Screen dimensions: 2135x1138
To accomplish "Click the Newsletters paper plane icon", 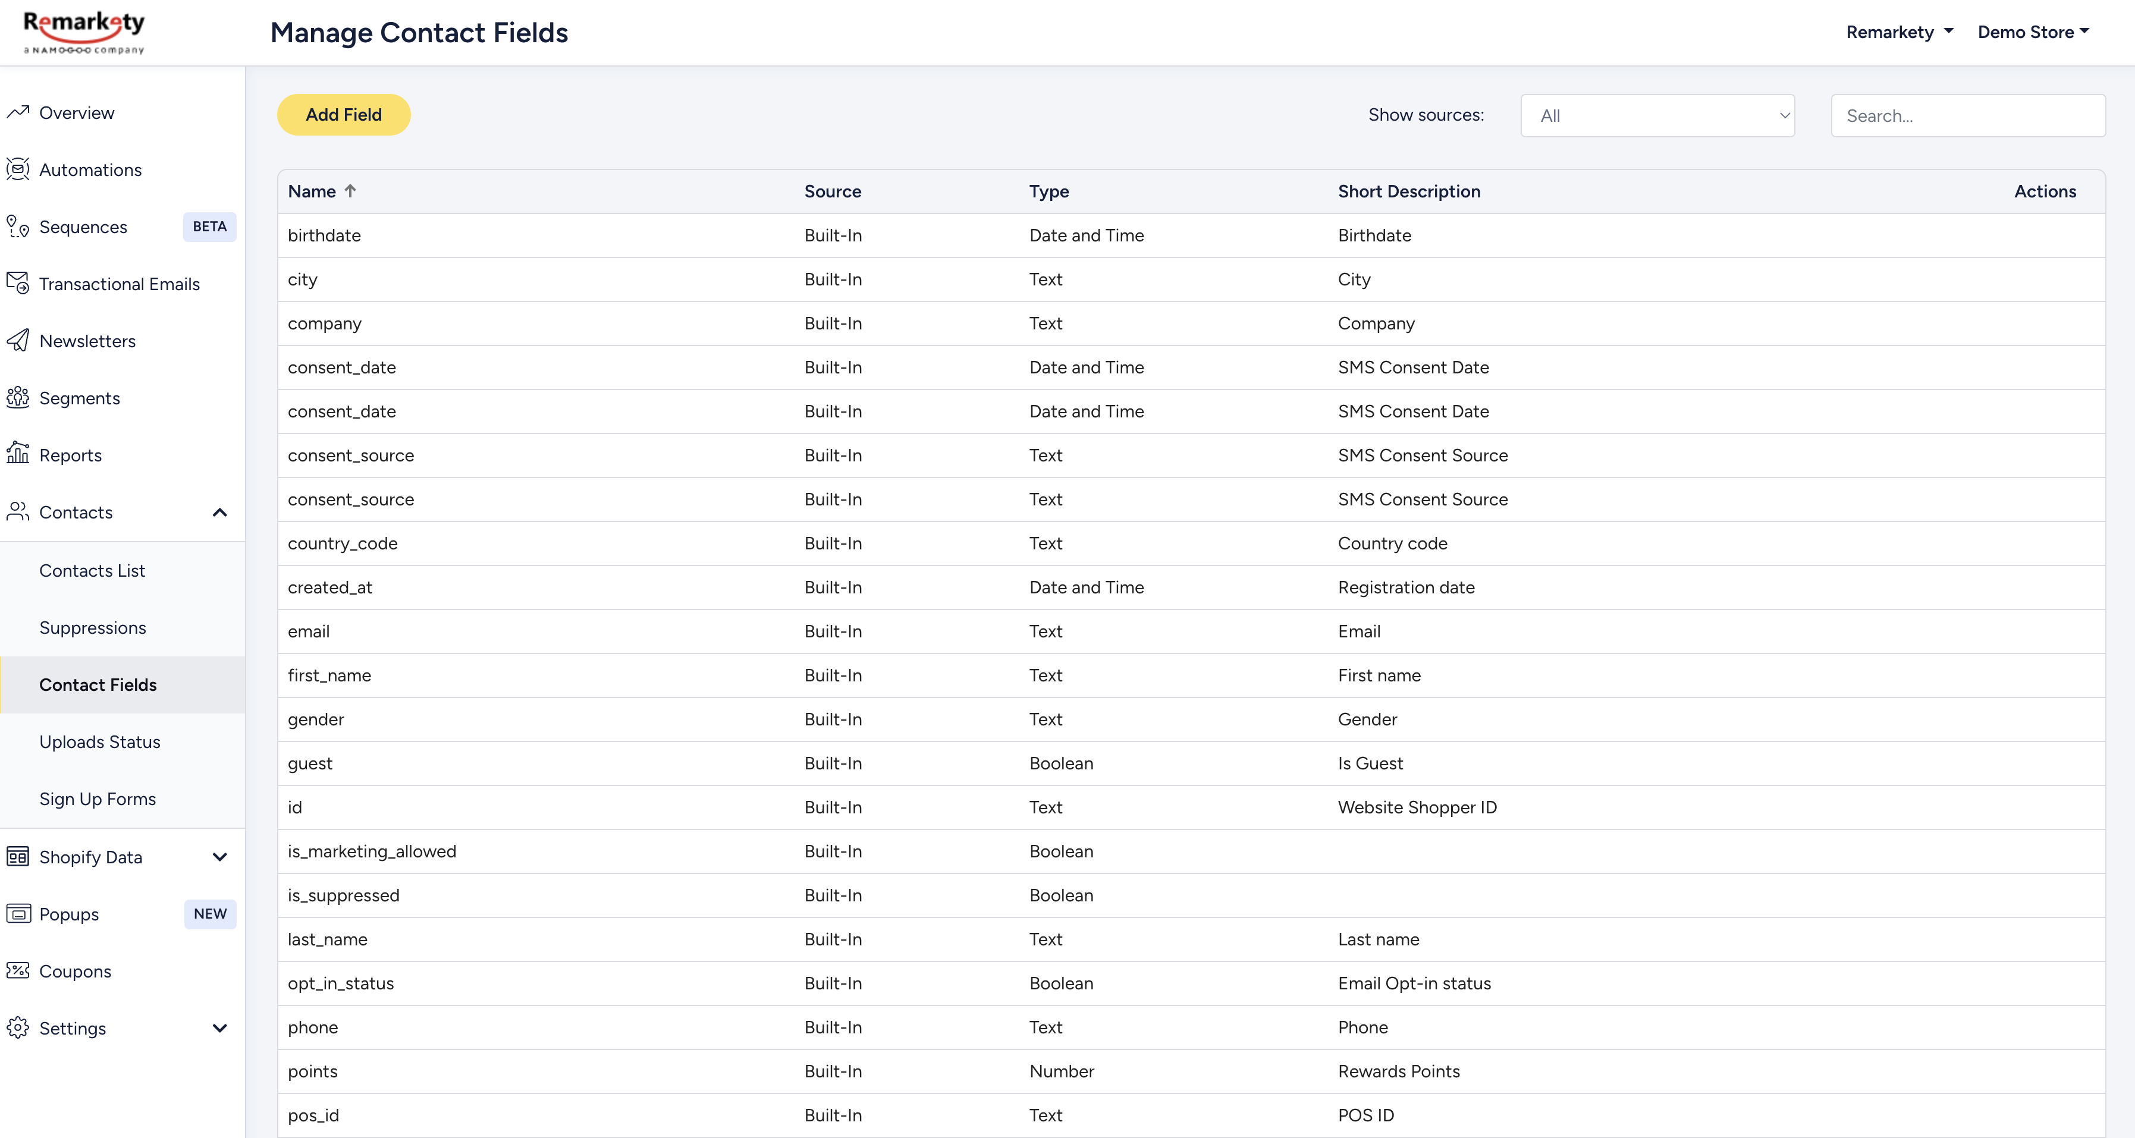I will click(17, 341).
